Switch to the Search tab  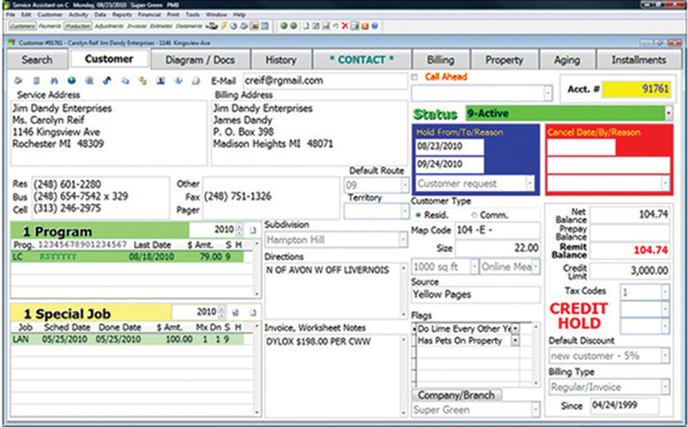point(37,59)
